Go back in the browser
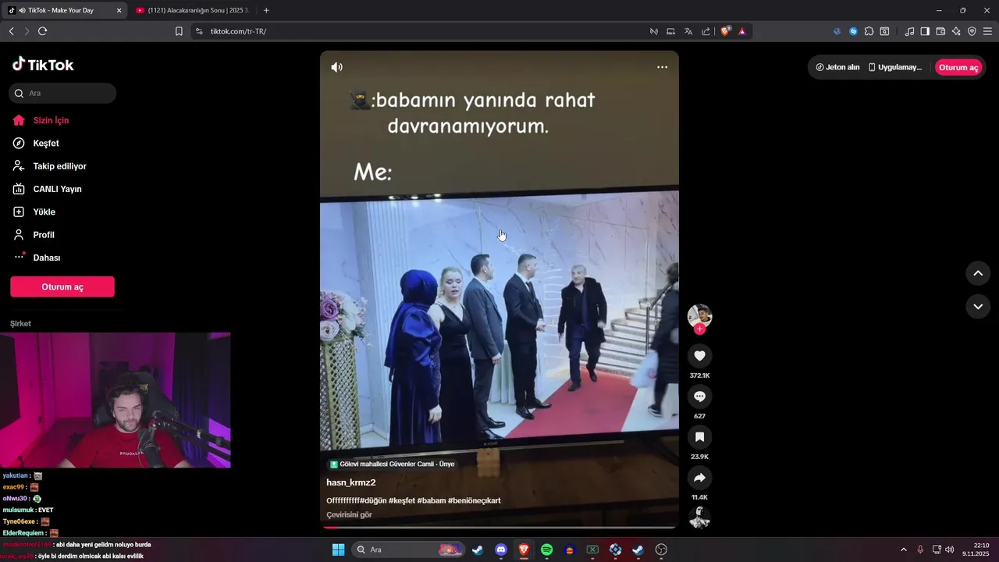The image size is (999, 562). (x=11, y=31)
